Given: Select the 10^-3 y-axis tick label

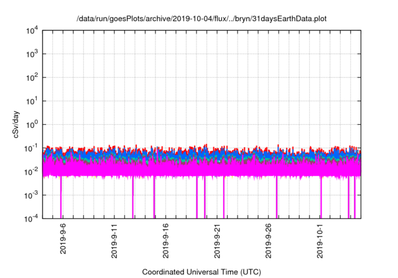Looking at the screenshot, I should pos(31,195).
